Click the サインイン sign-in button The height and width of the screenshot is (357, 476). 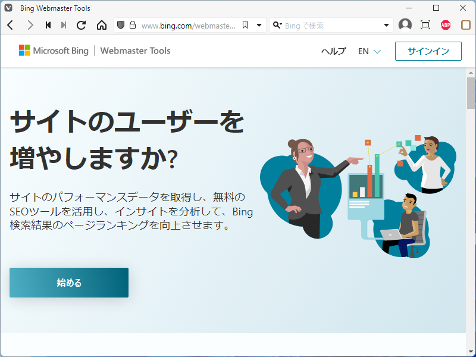click(428, 51)
